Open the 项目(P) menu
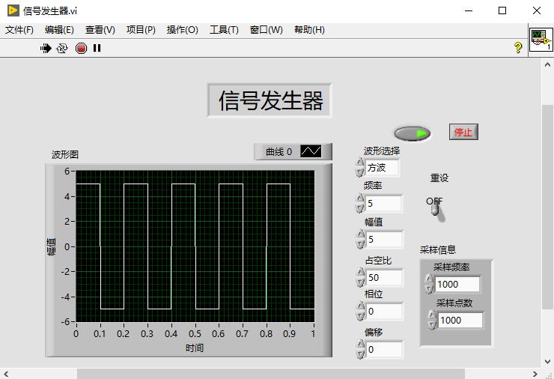The height and width of the screenshot is (379, 554). click(141, 30)
